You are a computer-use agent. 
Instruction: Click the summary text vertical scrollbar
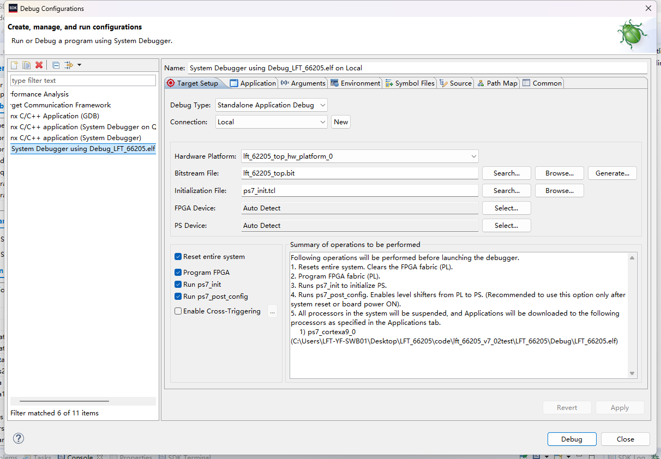pos(632,315)
